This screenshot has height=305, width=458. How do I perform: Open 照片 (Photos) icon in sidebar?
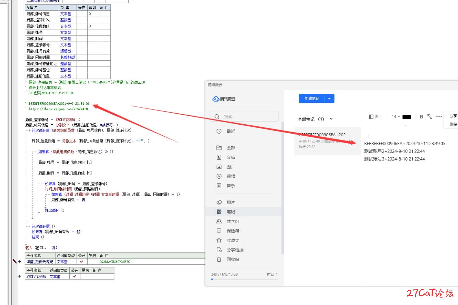(x=219, y=202)
